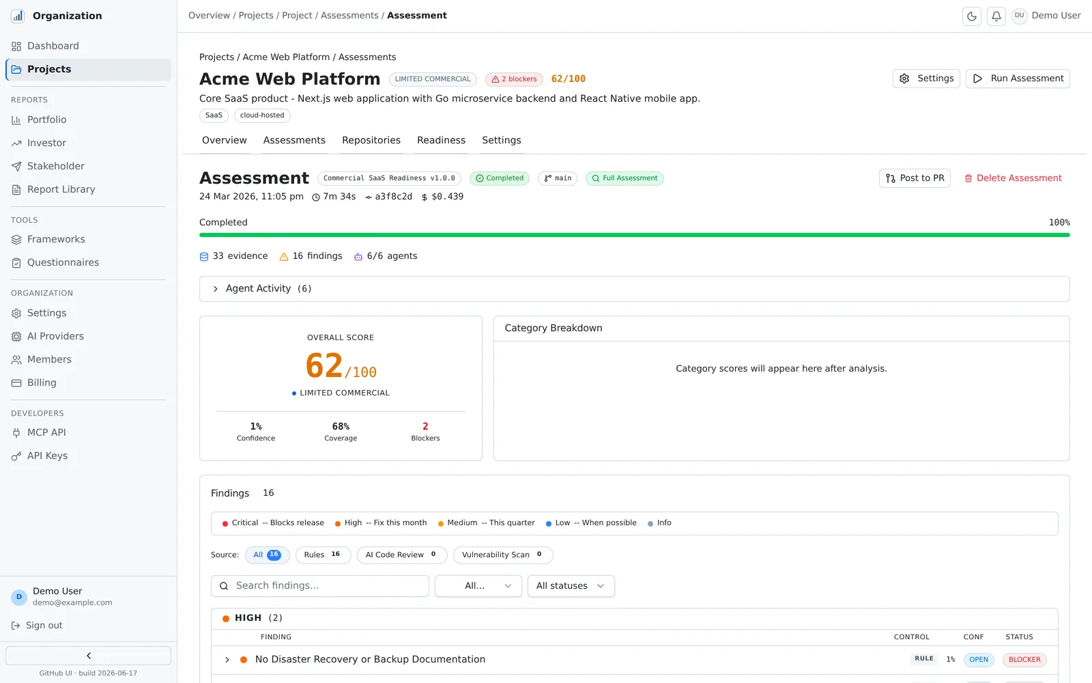This screenshot has width=1092, height=683.
Task: Click Overview in top breadcrumb
Action: pyautogui.click(x=209, y=16)
